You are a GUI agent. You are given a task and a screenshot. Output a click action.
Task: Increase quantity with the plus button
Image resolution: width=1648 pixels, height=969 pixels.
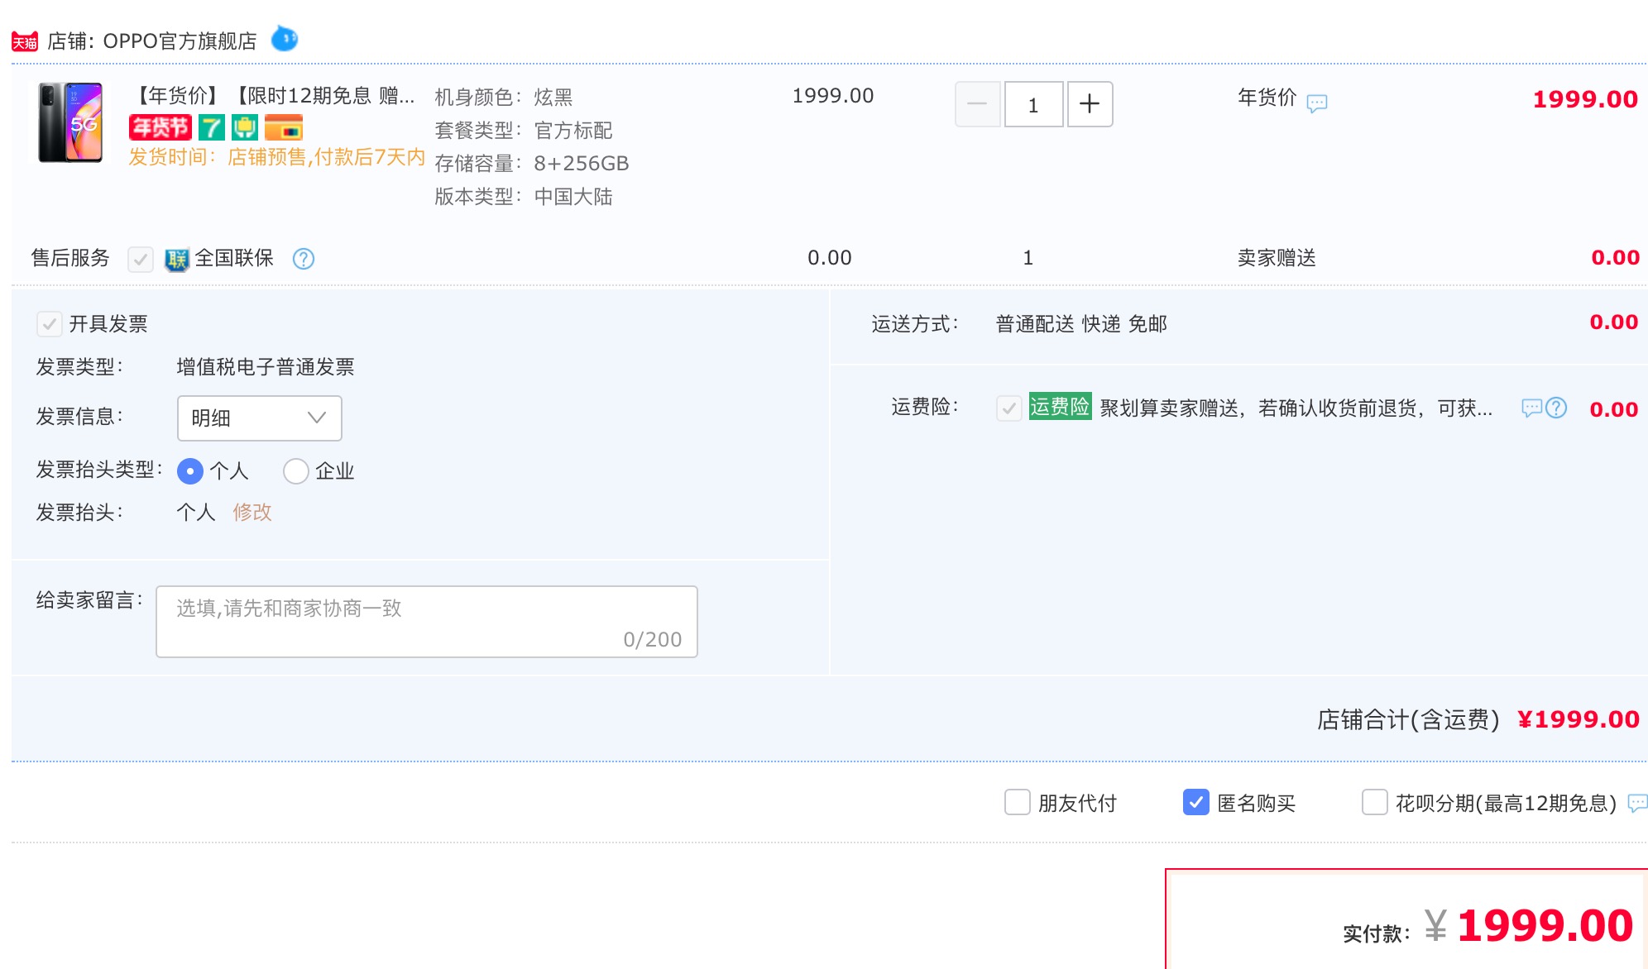pos(1090,104)
